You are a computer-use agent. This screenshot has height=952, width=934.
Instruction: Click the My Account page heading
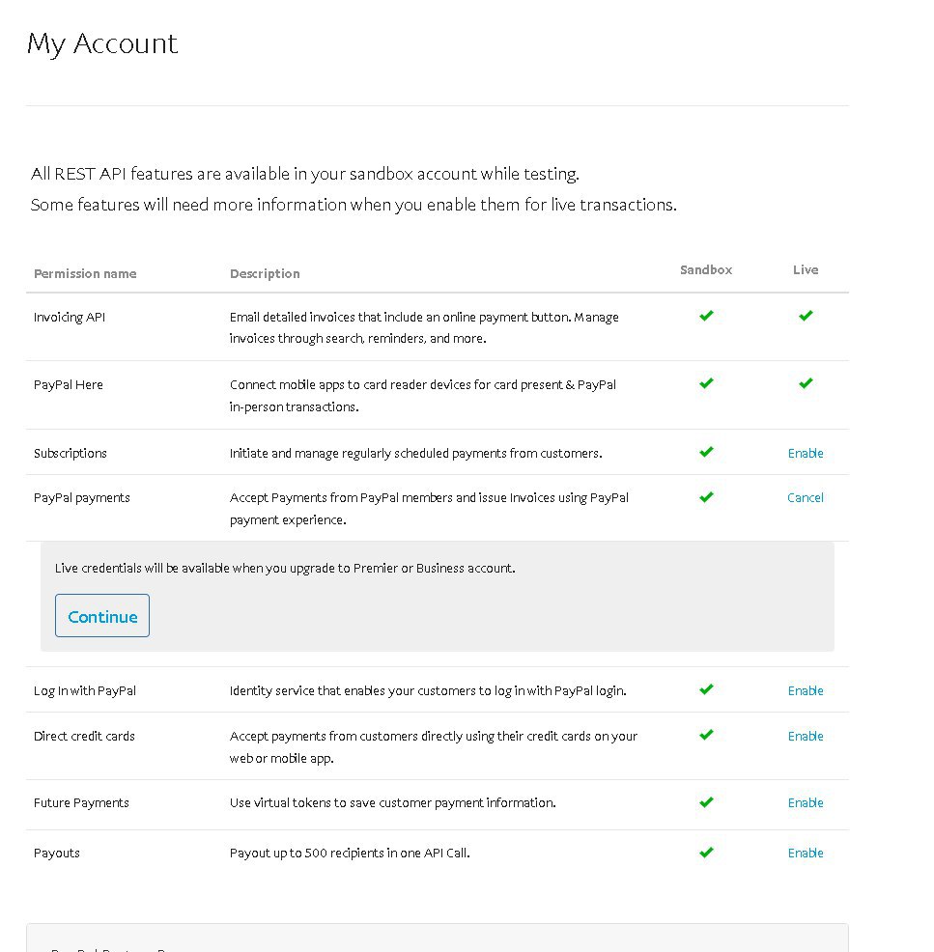click(102, 44)
